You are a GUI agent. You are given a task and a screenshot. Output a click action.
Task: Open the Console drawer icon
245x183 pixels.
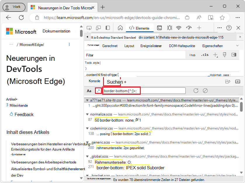point(159,27)
